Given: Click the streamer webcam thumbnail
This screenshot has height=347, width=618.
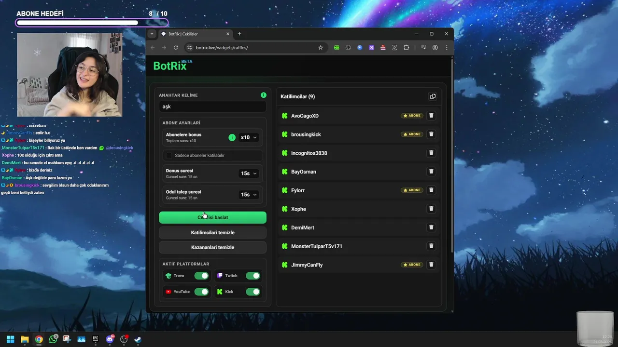Looking at the screenshot, I should coord(70,75).
